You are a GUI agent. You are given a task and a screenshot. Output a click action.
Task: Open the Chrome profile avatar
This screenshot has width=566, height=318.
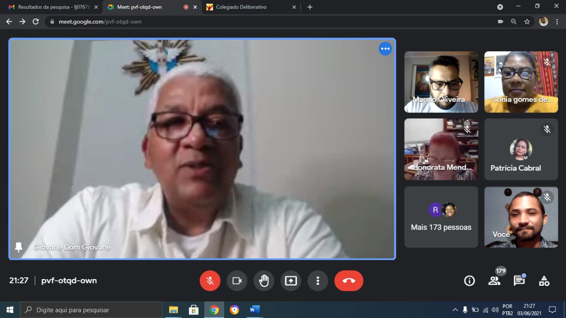(x=543, y=21)
